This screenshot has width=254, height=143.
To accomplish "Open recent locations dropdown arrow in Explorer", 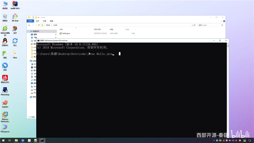I will 36,25.
